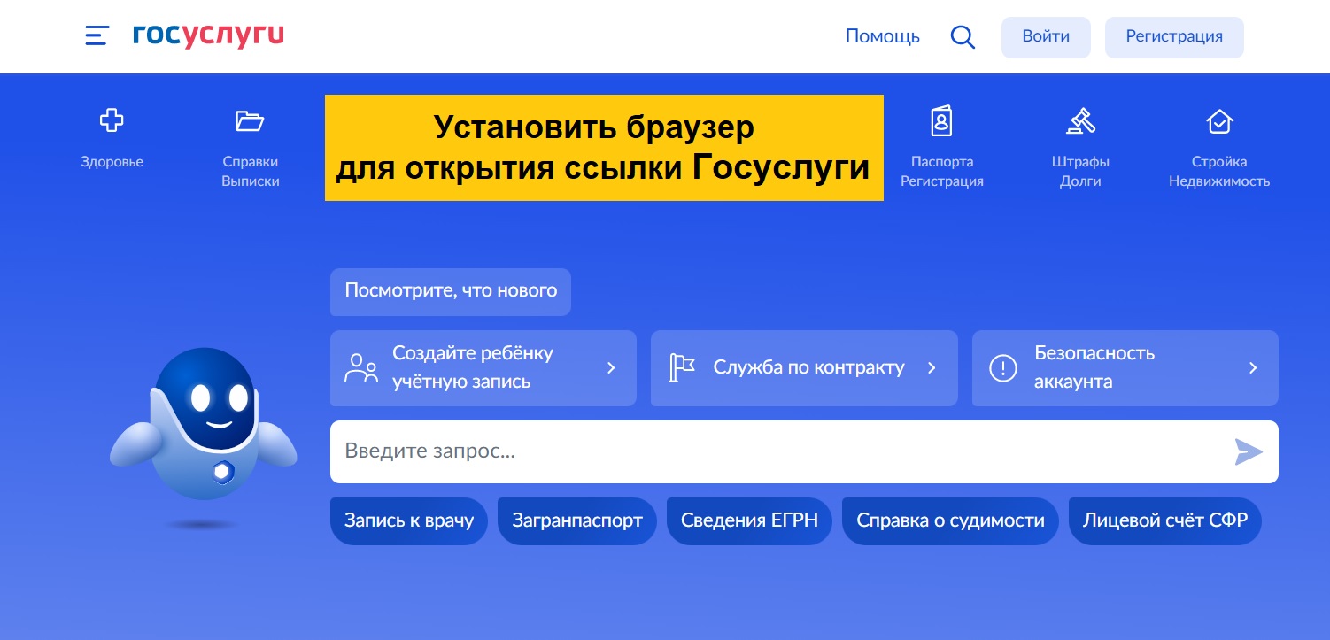Open the search magnifier icon
This screenshot has height=640, width=1330.
point(963,37)
